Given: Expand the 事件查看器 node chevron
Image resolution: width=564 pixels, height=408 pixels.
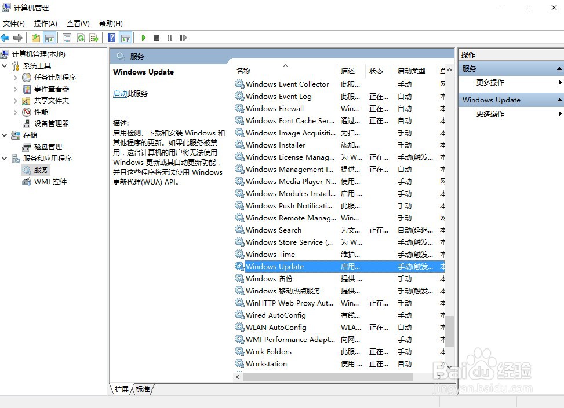Looking at the screenshot, I should click(15, 89).
